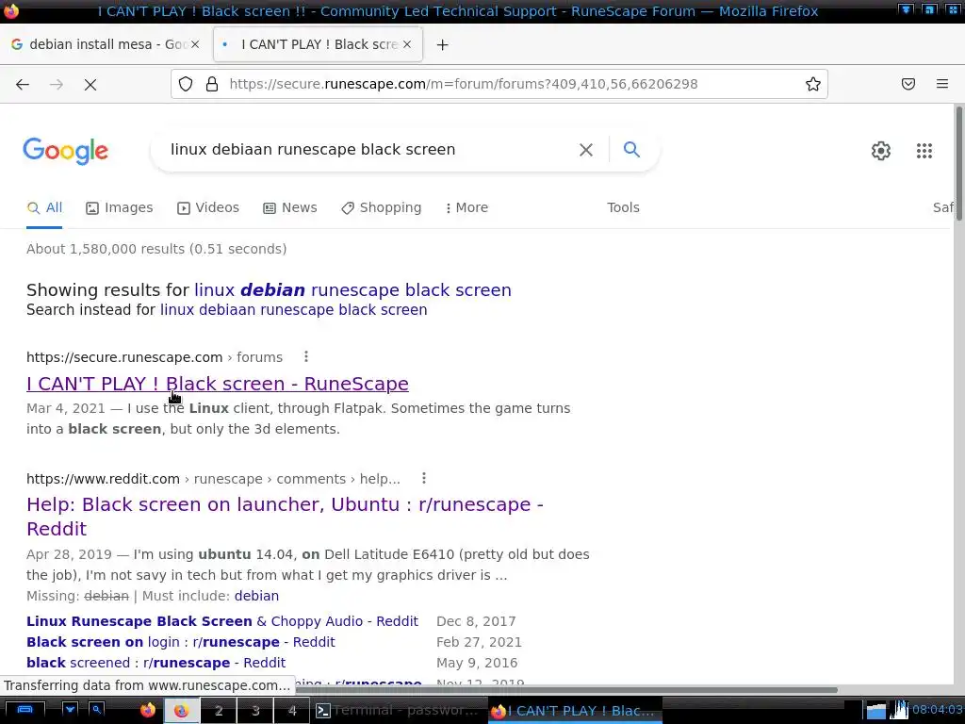
Task: Open 'Linux Runescape Black Screen & Choppy Audio' link
Action: (x=222, y=621)
